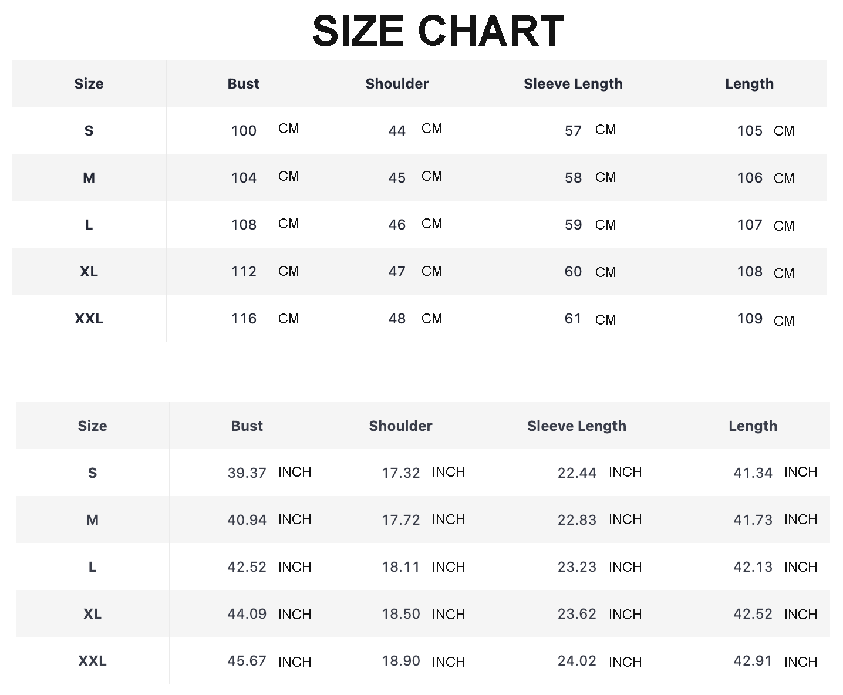Viewport: 843px width, 695px height.
Task: Click the 18.11 shoulder value for size L
Action: pos(400,567)
